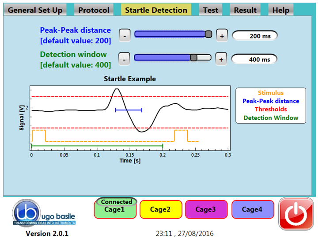Go to the Result tab
The image size is (318, 242).
245,10
